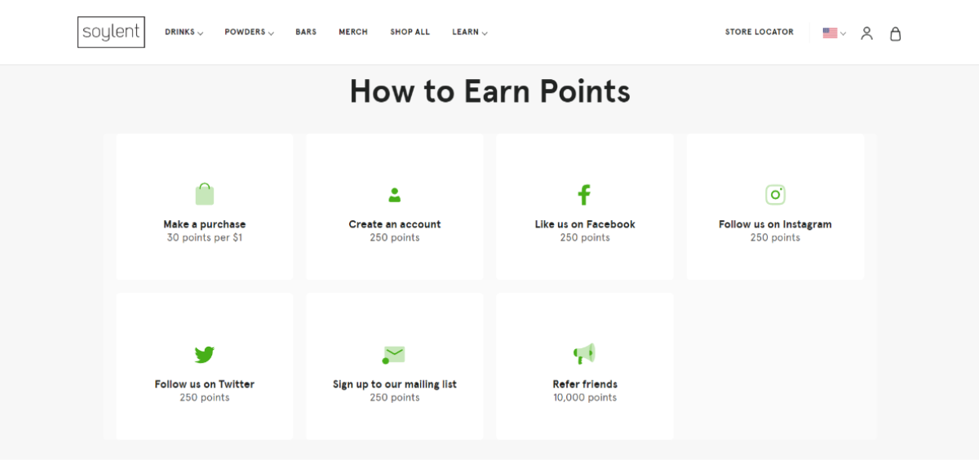Select the Follow us on Twitter card
This screenshot has width=979, height=460.
205,366
